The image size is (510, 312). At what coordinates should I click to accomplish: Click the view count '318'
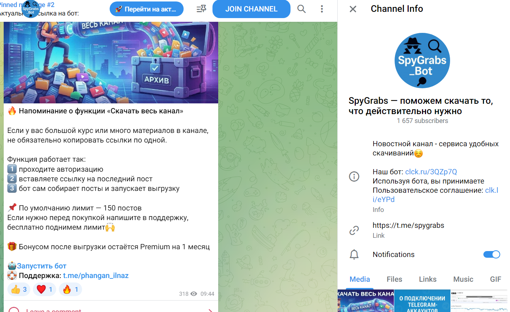coord(184,294)
